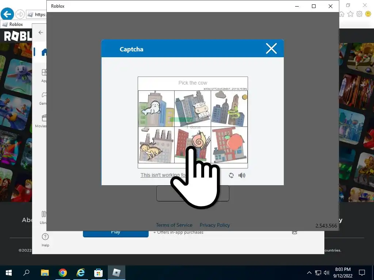
Task: Open Terms of Service link
Action: pyautogui.click(x=174, y=225)
